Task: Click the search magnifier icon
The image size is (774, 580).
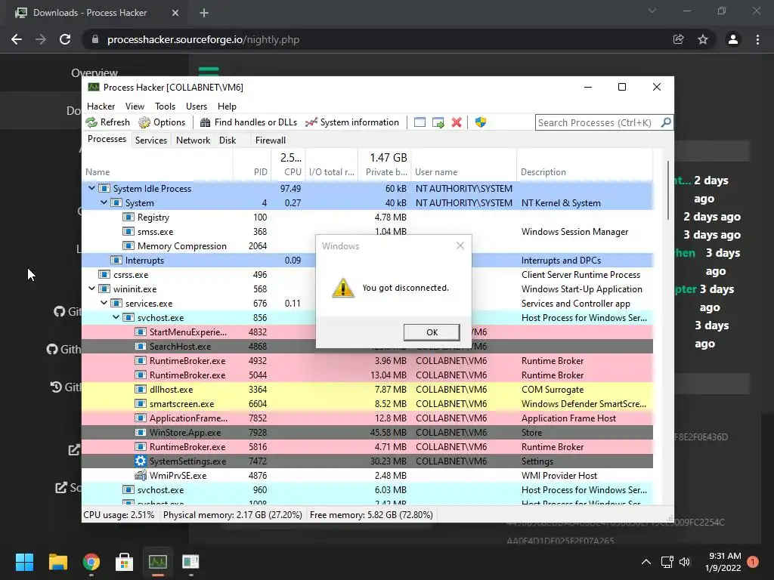Action: point(666,122)
